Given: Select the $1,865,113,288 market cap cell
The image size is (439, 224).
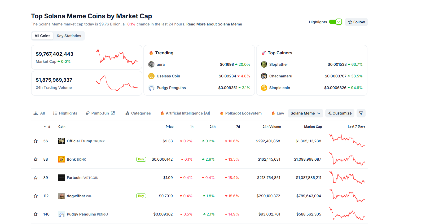Looking at the screenshot, I should point(308,141).
